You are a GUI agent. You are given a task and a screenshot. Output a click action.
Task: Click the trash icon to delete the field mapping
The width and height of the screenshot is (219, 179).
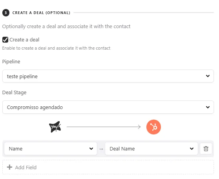tap(206, 149)
